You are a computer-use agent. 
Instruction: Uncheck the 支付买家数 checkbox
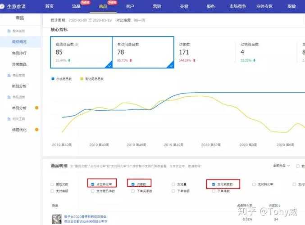coord(214,184)
